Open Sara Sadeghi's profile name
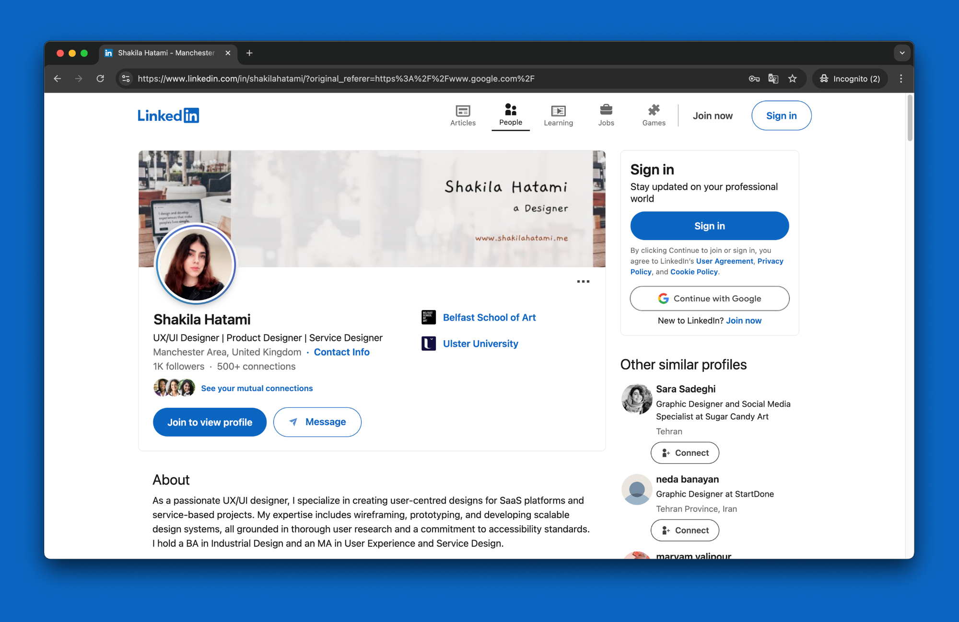The width and height of the screenshot is (959, 622). pos(686,389)
